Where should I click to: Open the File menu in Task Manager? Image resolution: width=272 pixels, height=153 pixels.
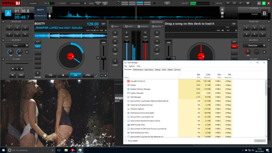pyautogui.click(x=125, y=66)
